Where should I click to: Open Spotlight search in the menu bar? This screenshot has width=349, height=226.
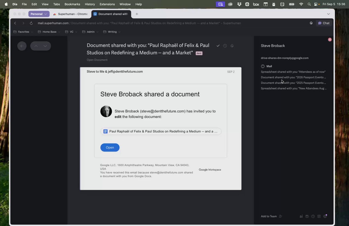(309, 4)
